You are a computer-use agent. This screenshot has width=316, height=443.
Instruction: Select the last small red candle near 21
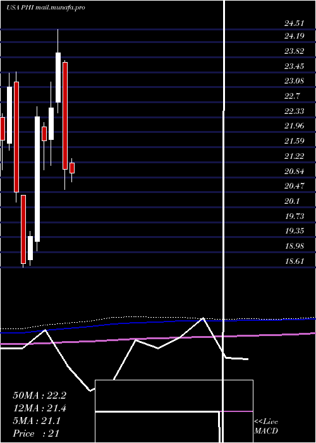pyautogui.click(x=72, y=170)
